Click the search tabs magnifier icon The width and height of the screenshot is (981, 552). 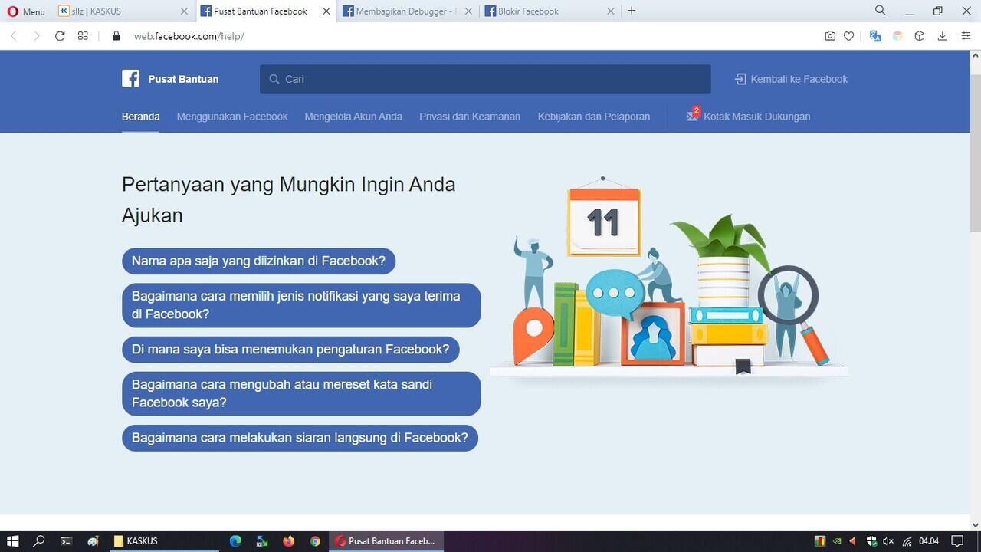[881, 11]
